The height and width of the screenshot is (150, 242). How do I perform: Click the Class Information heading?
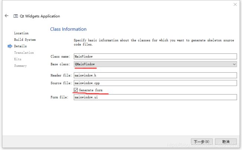click(x=68, y=29)
